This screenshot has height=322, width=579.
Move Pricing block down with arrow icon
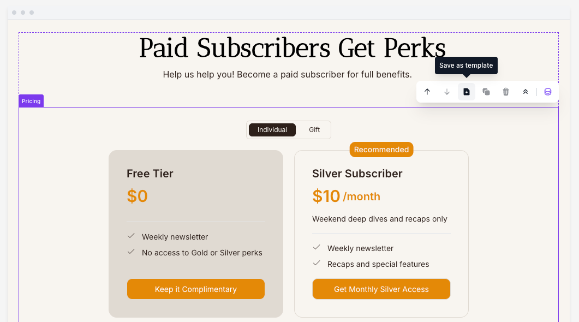(447, 92)
